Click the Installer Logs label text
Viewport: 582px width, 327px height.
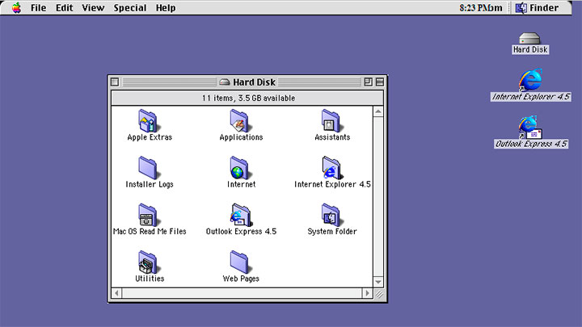[x=150, y=184]
